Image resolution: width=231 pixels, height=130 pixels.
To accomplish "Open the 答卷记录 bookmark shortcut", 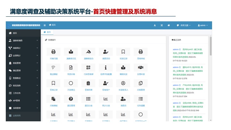I will (x=53, y=83).
